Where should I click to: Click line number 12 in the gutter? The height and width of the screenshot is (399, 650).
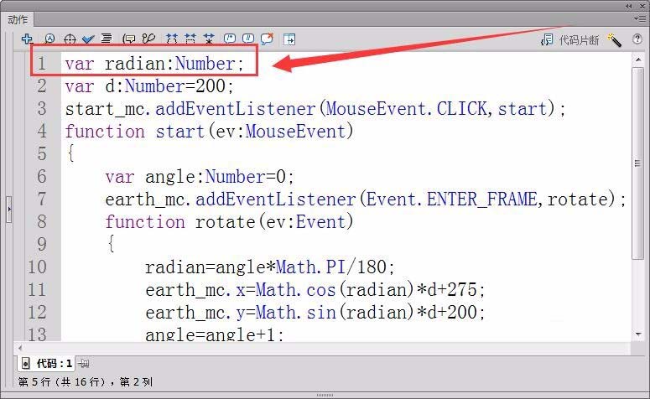pos(37,312)
